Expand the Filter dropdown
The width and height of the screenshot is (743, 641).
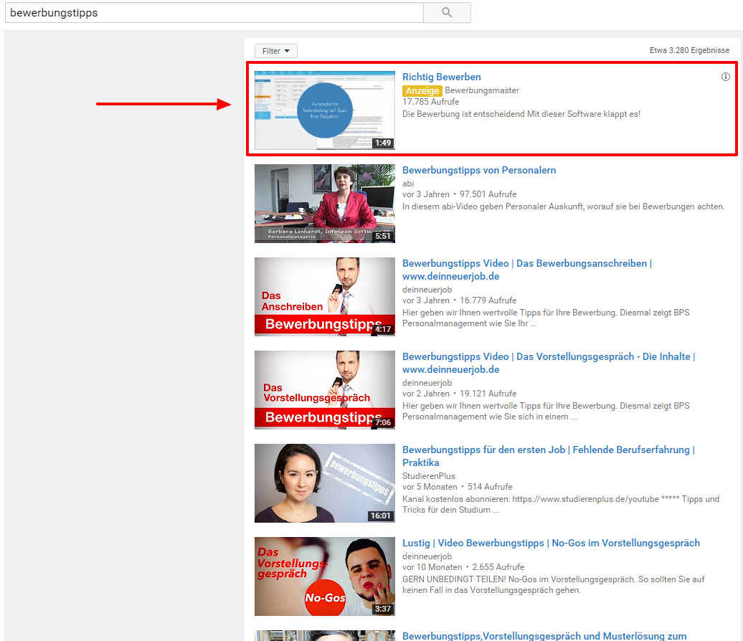[x=275, y=51]
